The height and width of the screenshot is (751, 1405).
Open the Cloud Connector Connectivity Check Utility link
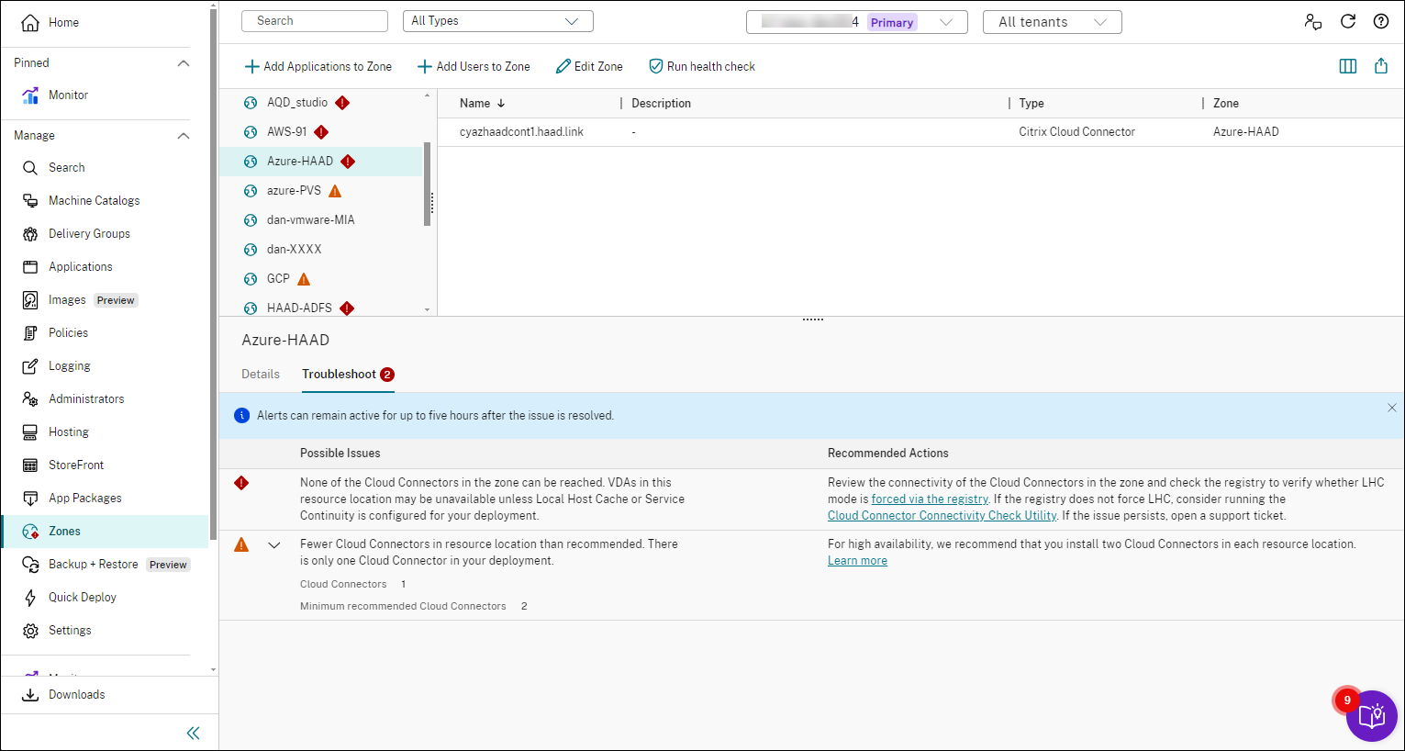tap(942, 516)
